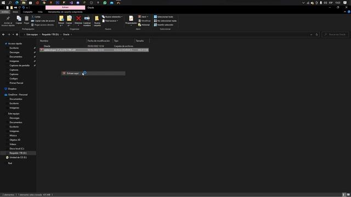
Task: Open the recent locations dropdown arrow
Action: point(13,34)
